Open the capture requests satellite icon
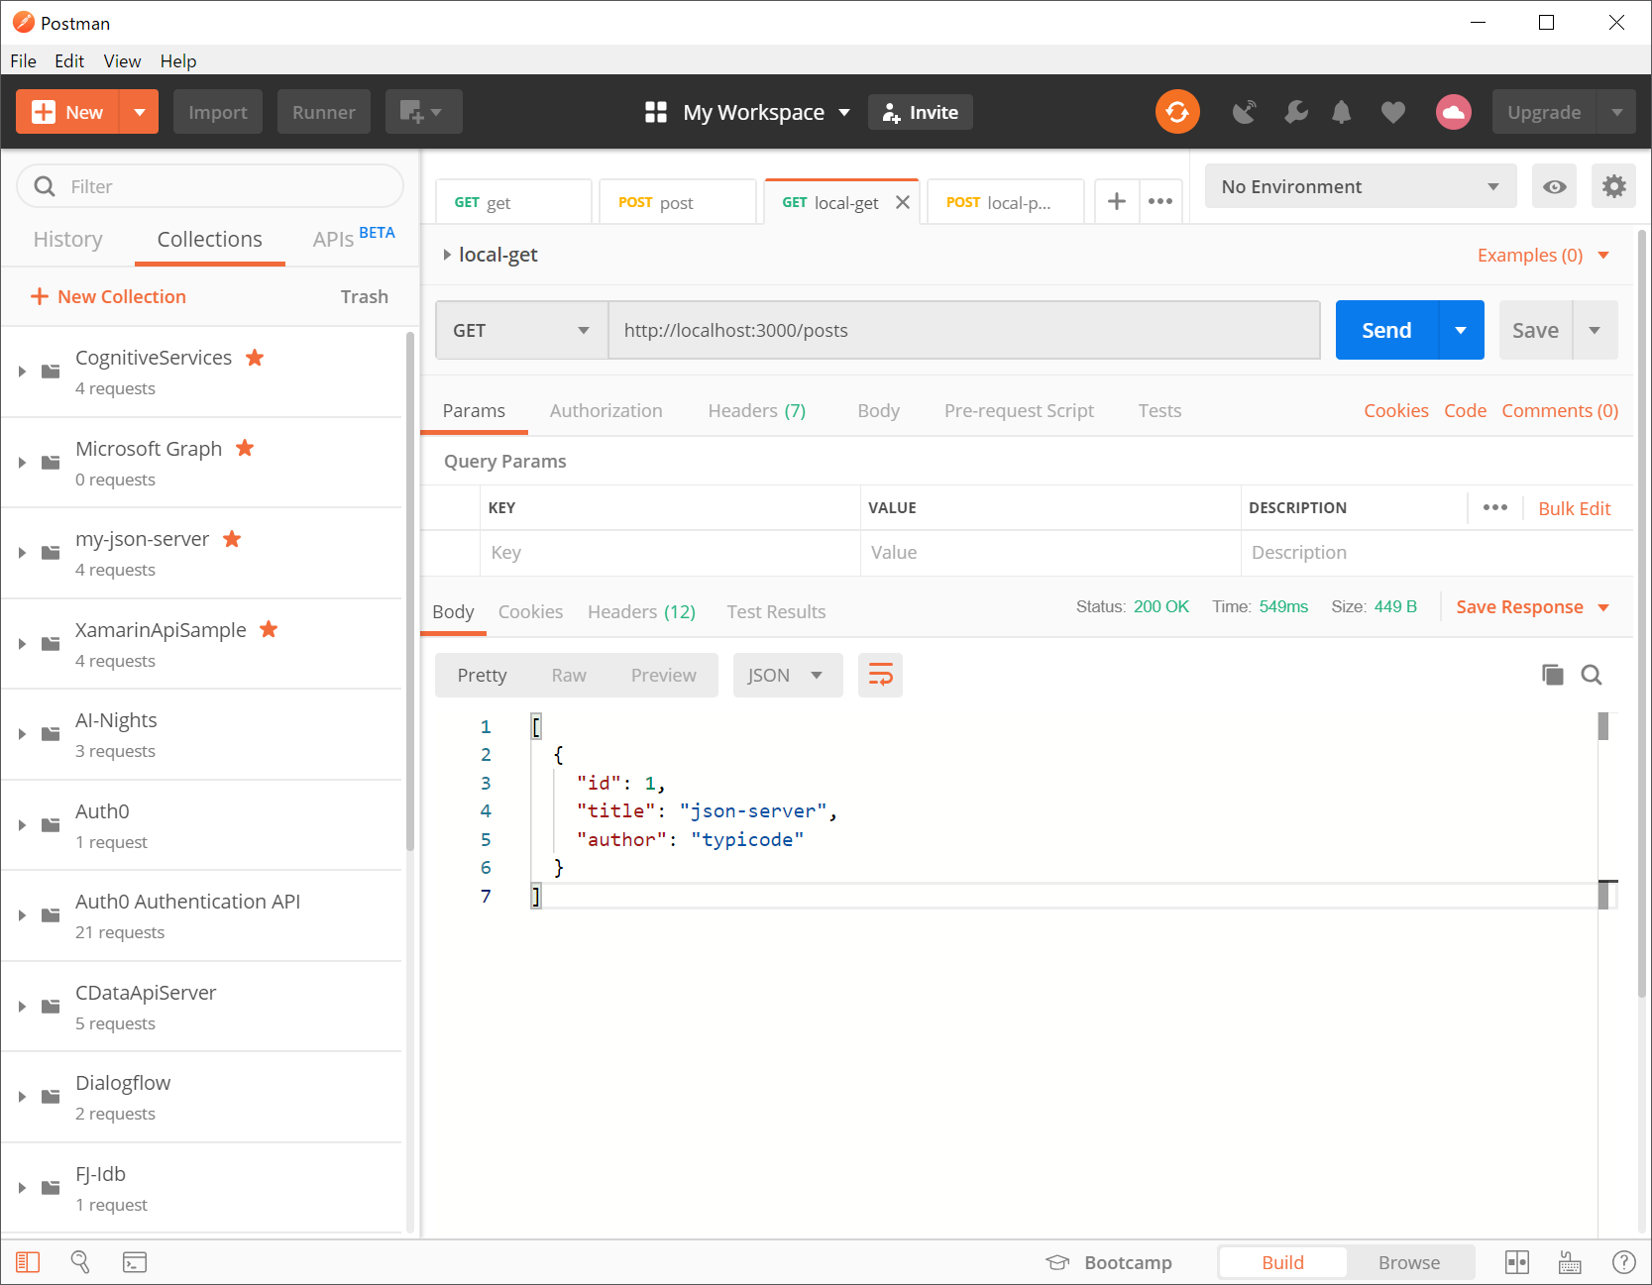Viewport: 1652px width, 1285px height. [1244, 112]
